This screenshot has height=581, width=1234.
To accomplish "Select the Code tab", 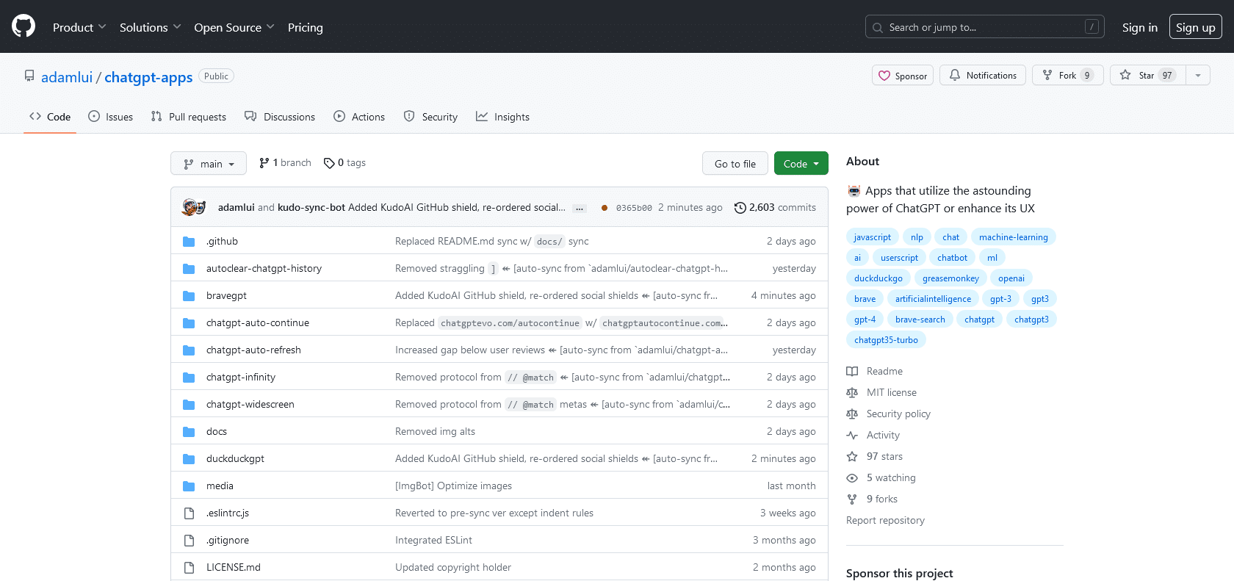I will coord(50,117).
